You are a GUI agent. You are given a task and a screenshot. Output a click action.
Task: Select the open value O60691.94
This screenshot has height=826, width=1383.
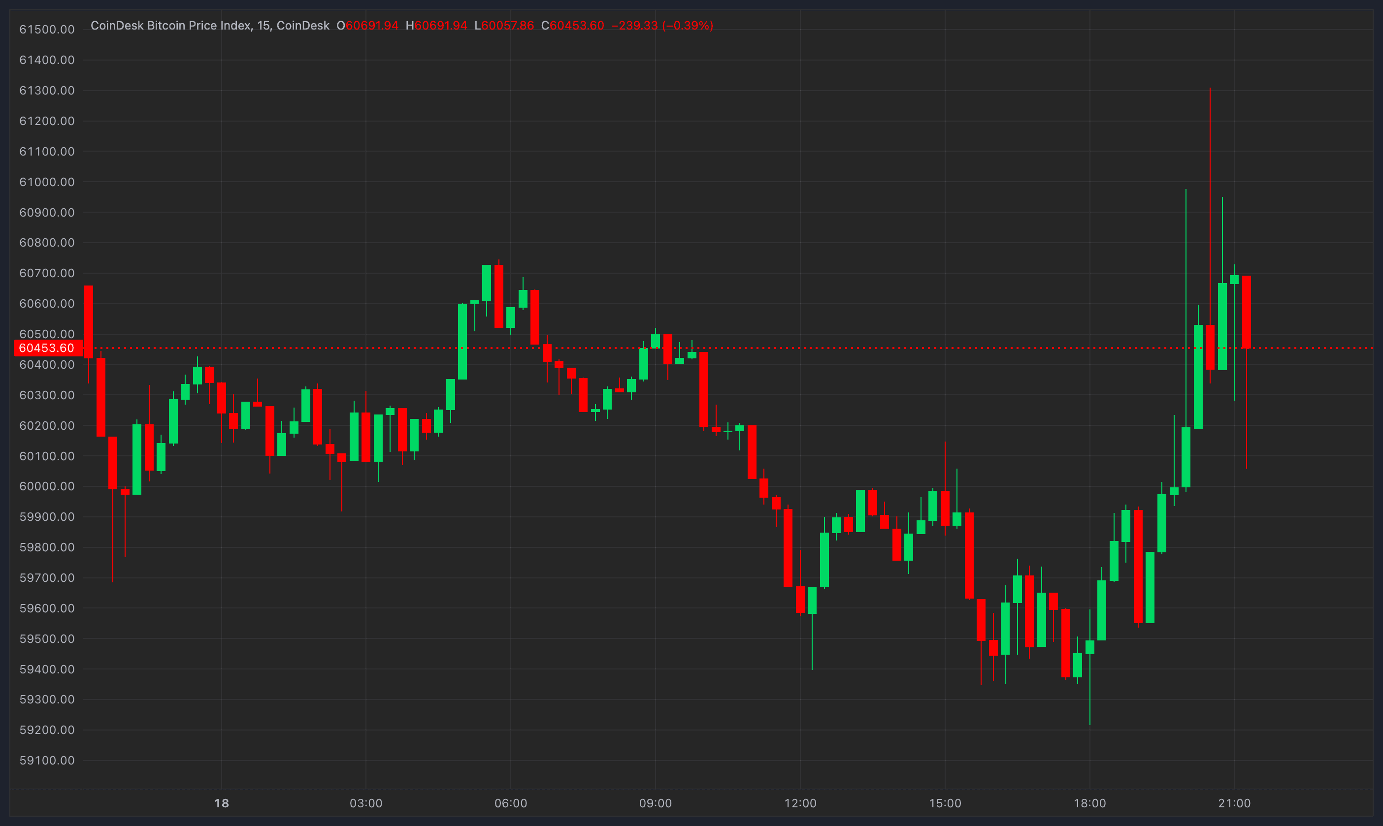pyautogui.click(x=367, y=26)
